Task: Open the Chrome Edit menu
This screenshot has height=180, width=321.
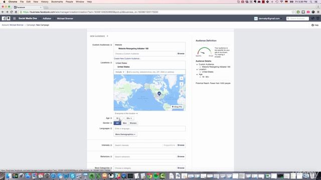Action: click(x=29, y=1)
